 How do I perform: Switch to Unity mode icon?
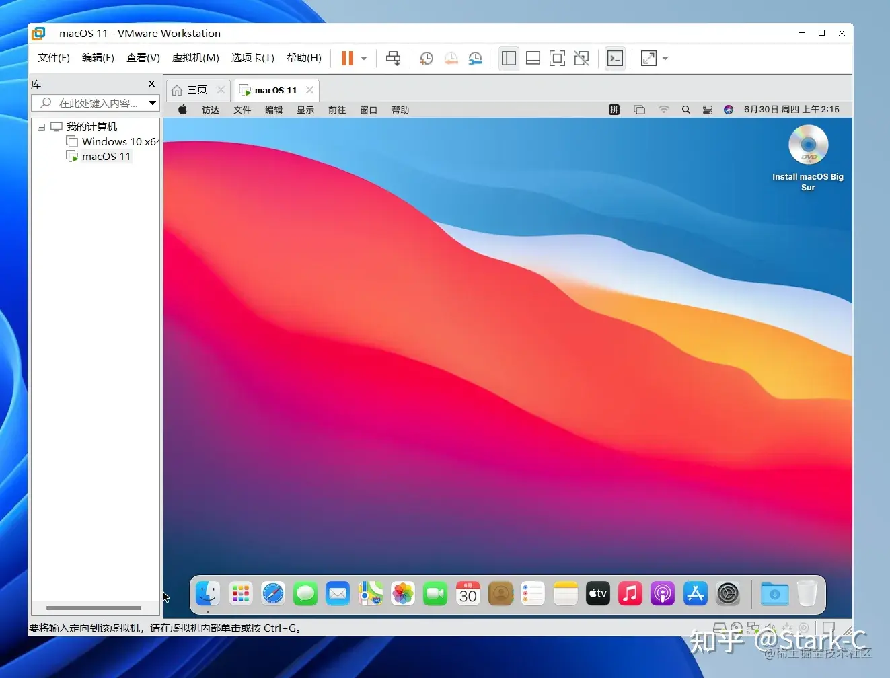582,59
